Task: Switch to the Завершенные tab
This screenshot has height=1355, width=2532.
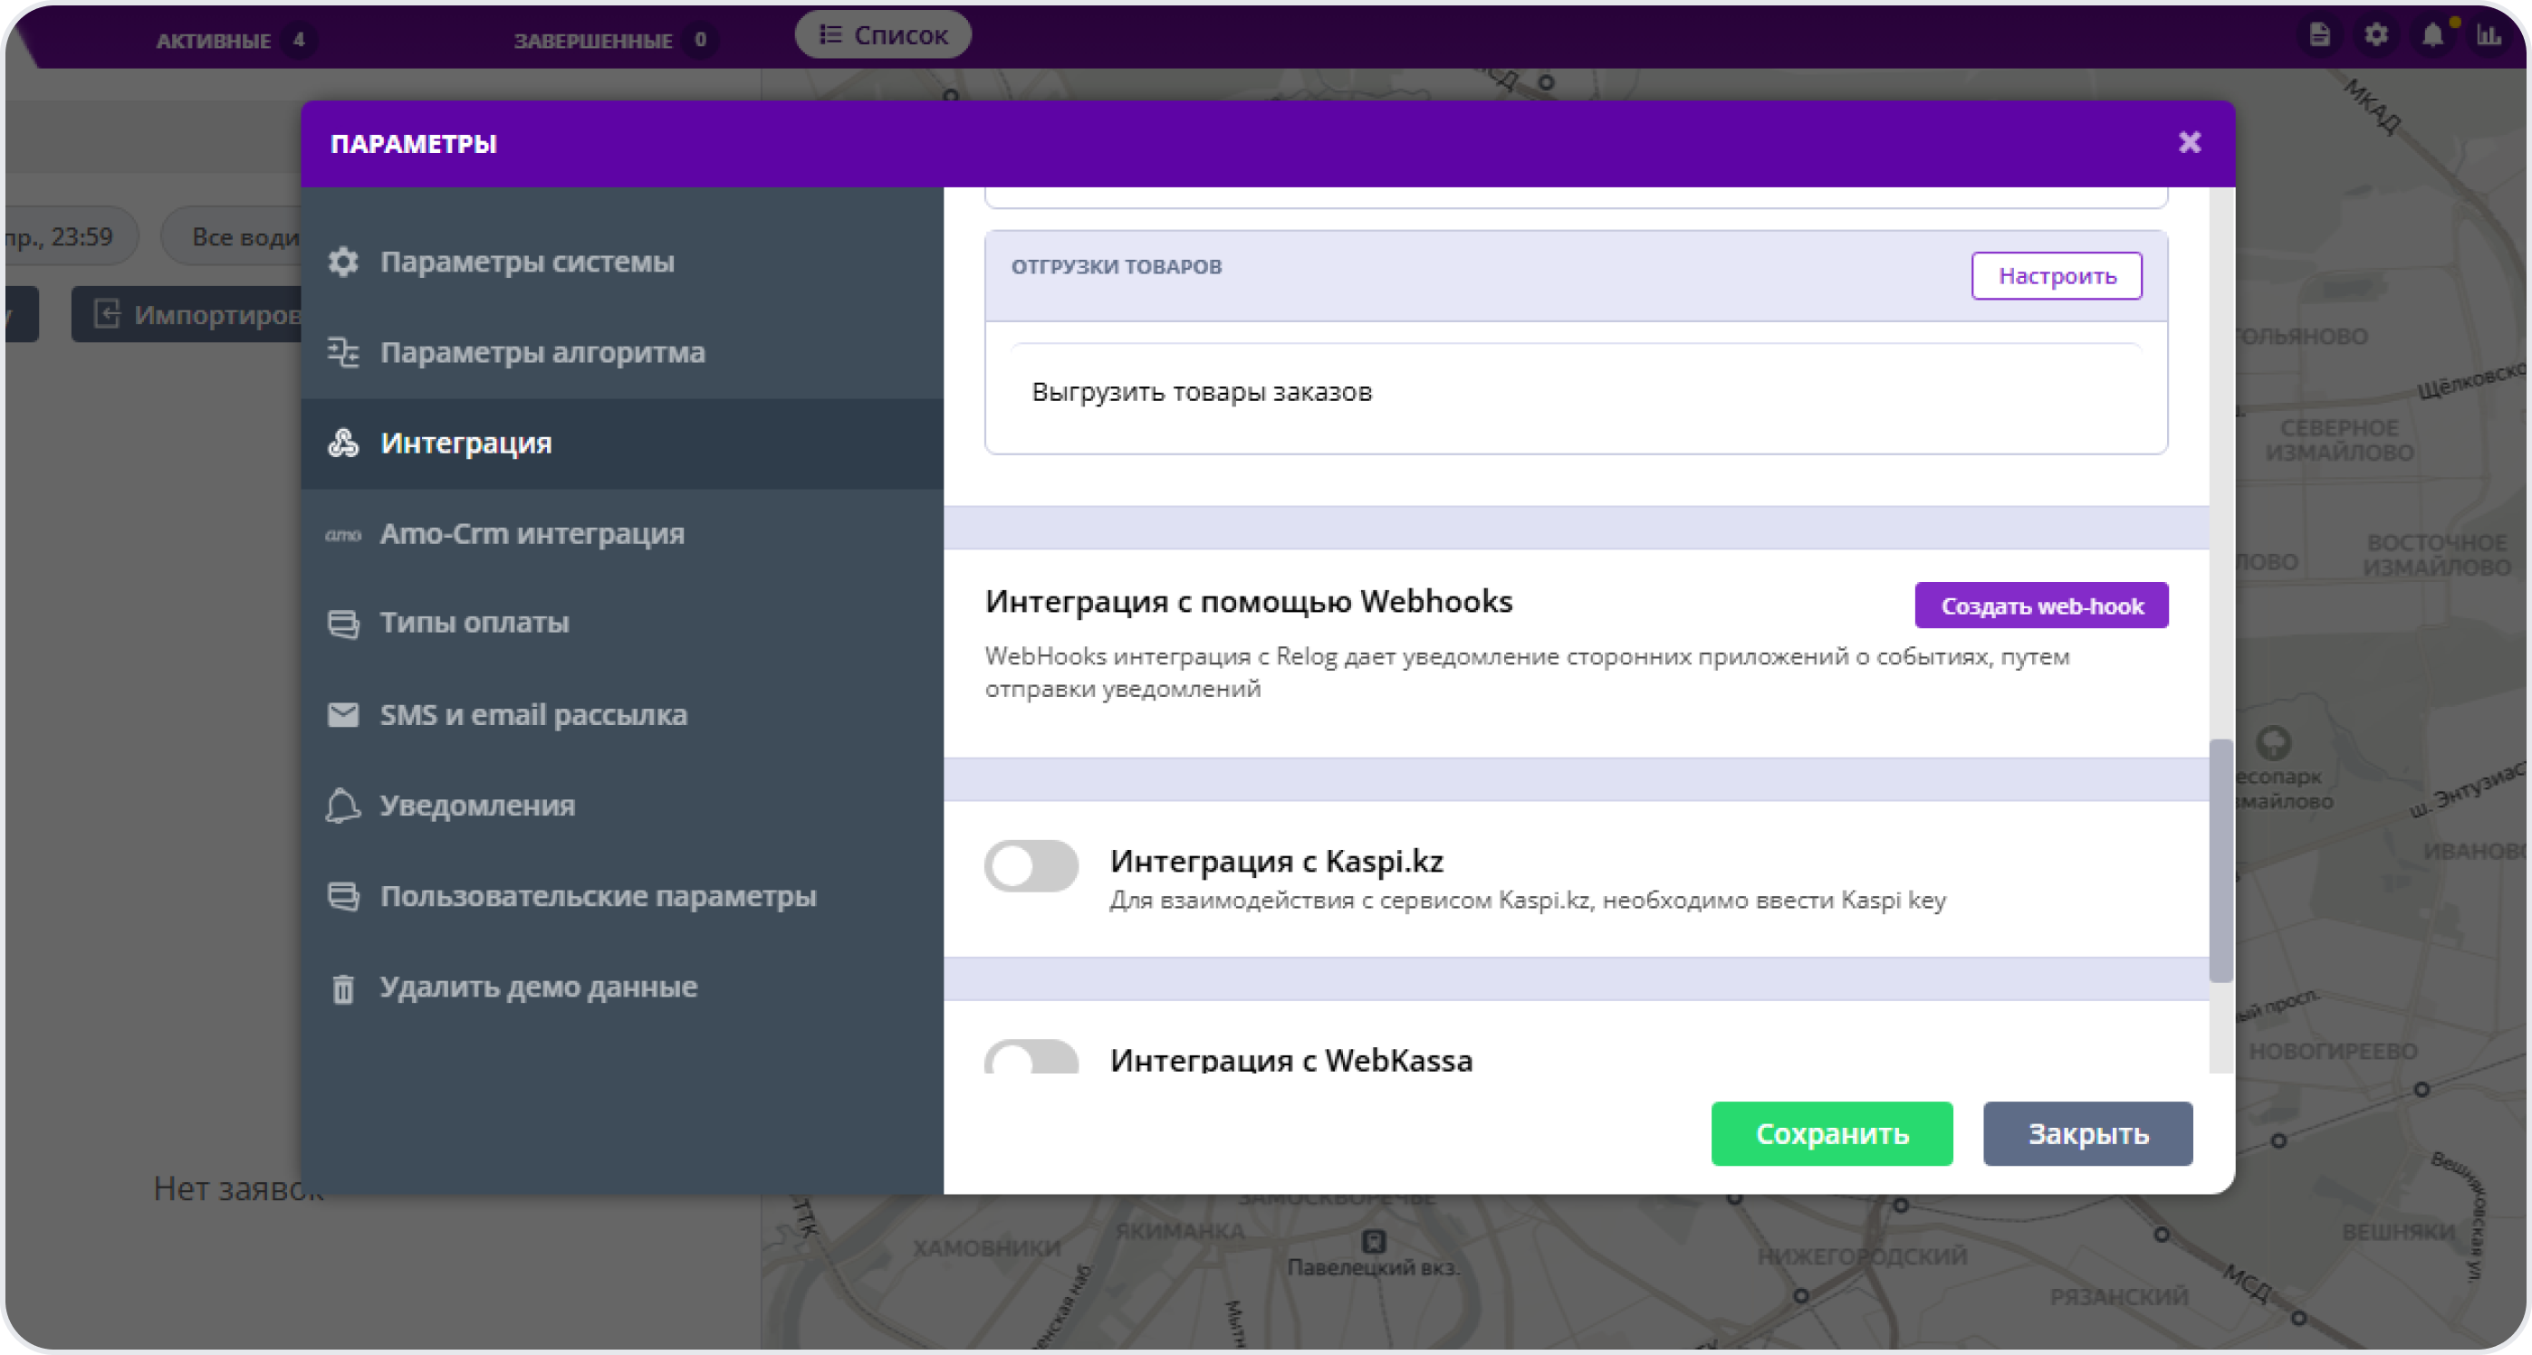Action: (x=592, y=41)
